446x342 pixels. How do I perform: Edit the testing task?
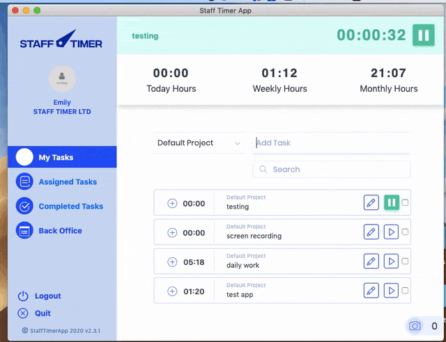(371, 203)
